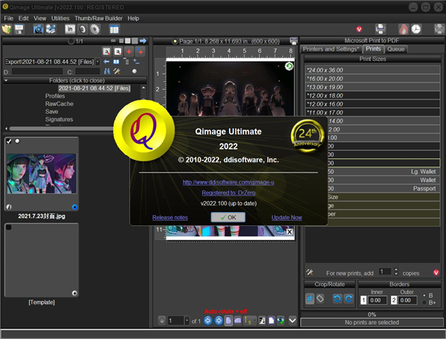Viewport: 446px width, 339px height.
Task: Switch to the Queue tab
Action: click(395, 48)
